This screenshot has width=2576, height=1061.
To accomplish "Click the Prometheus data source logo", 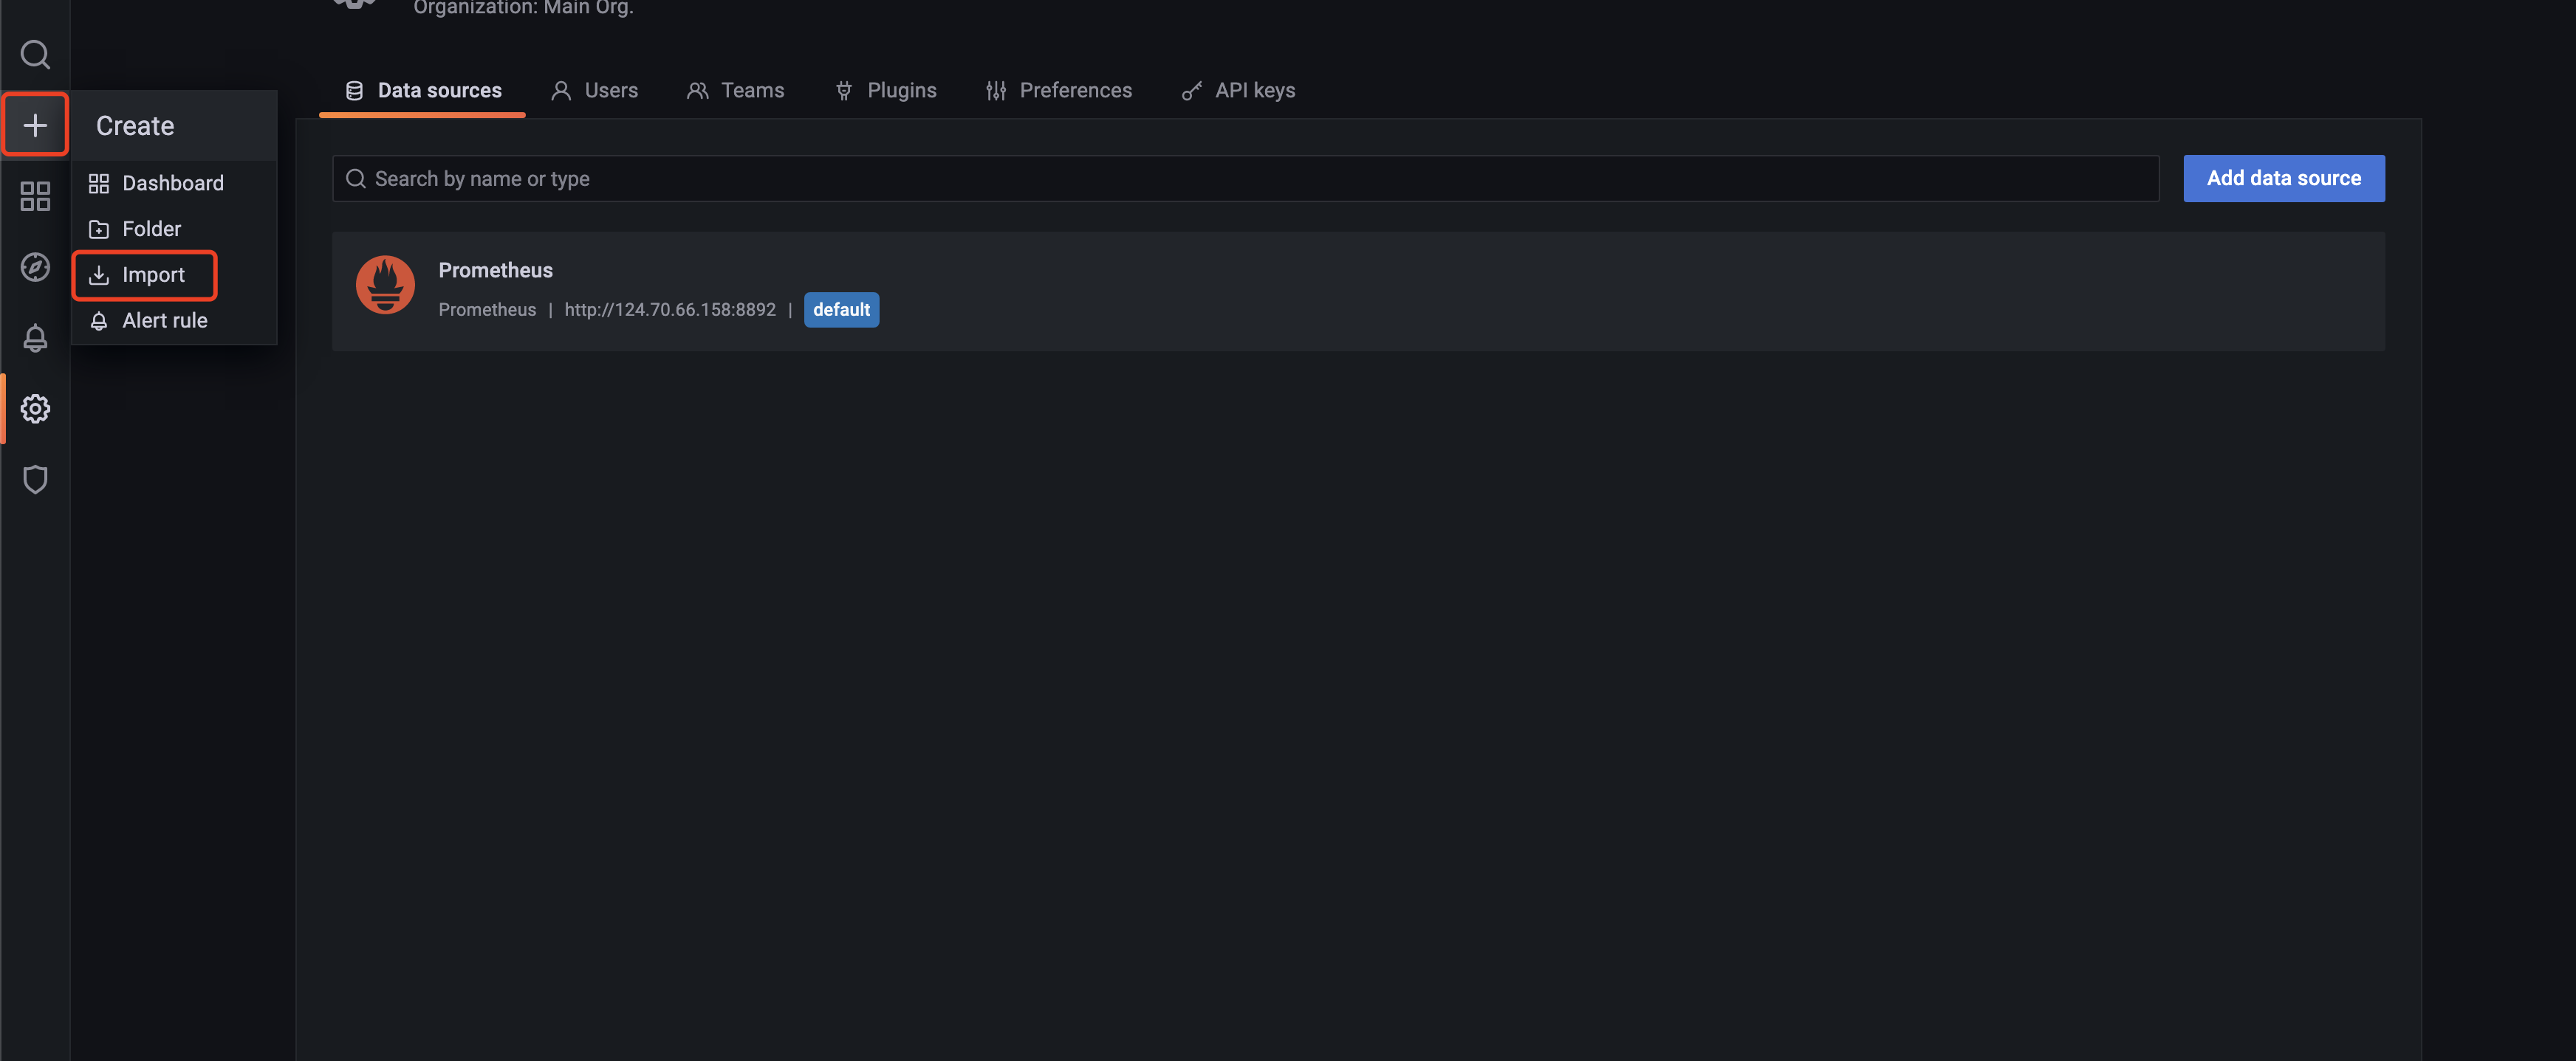I will point(385,285).
